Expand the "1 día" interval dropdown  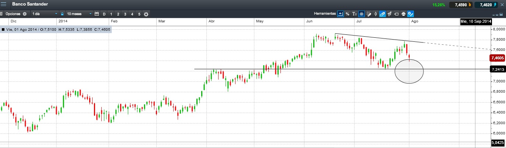pyautogui.click(x=45, y=14)
